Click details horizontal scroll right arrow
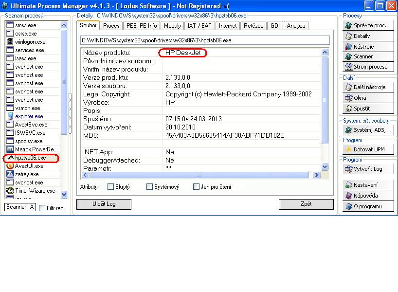Viewport: 398px width, 292px height. (x=316, y=175)
